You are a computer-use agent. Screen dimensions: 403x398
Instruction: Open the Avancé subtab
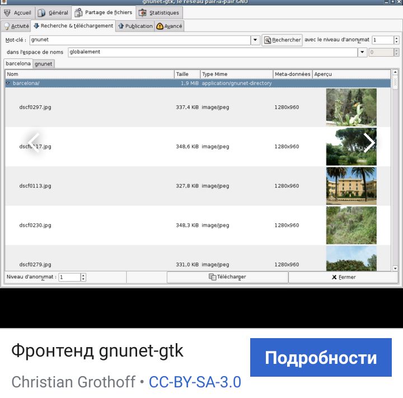[169, 26]
